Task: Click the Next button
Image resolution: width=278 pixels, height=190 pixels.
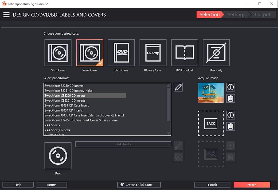Action: click(x=252, y=185)
